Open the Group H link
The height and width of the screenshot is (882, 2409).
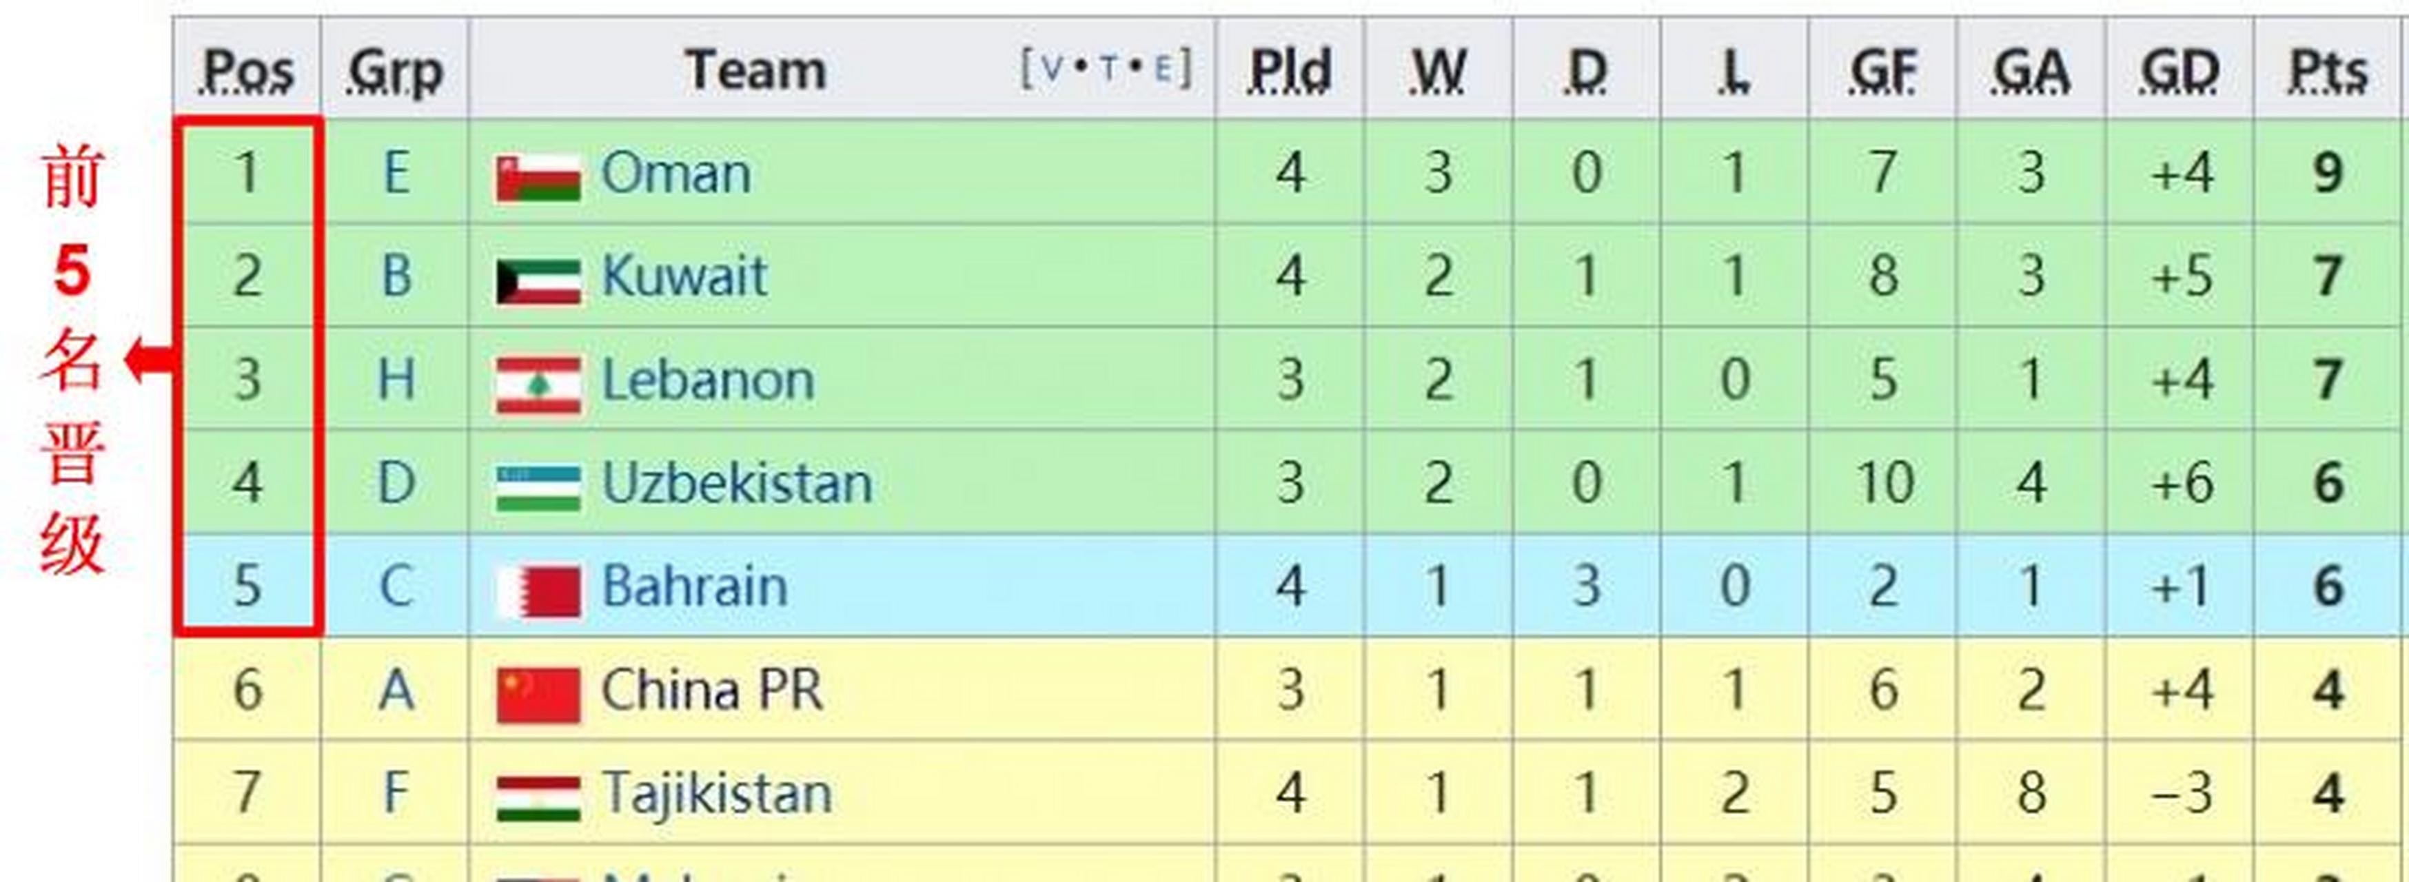point(396,380)
